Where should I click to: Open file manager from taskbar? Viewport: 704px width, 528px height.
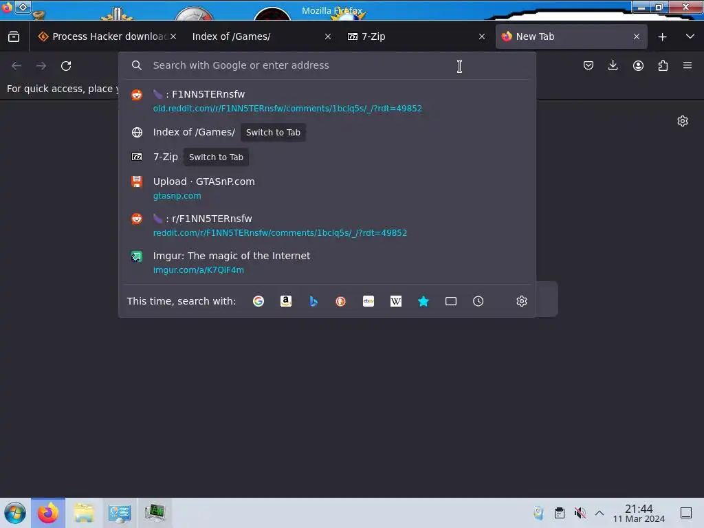[x=83, y=513]
